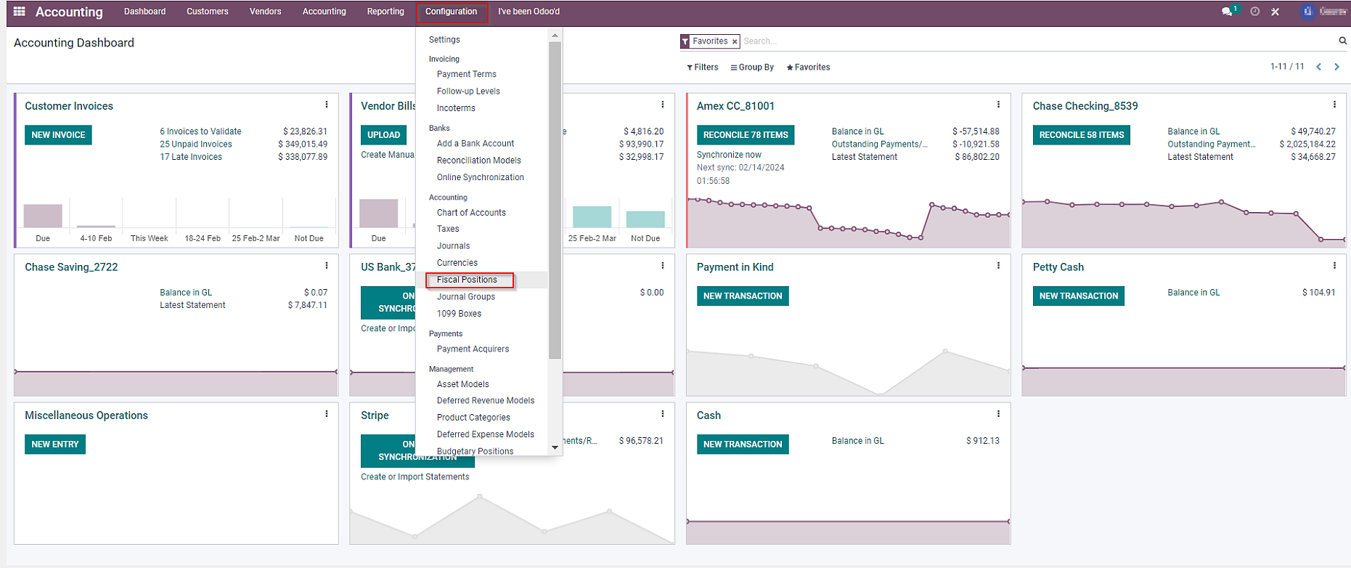Click the Vendor Bills UPLOAD button
The image size is (1351, 568).
383,135
